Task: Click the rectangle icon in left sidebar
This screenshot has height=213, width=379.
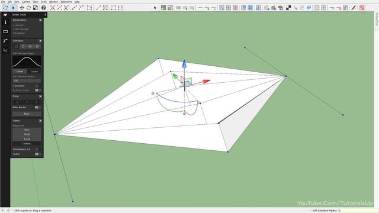Action: click(x=5, y=31)
